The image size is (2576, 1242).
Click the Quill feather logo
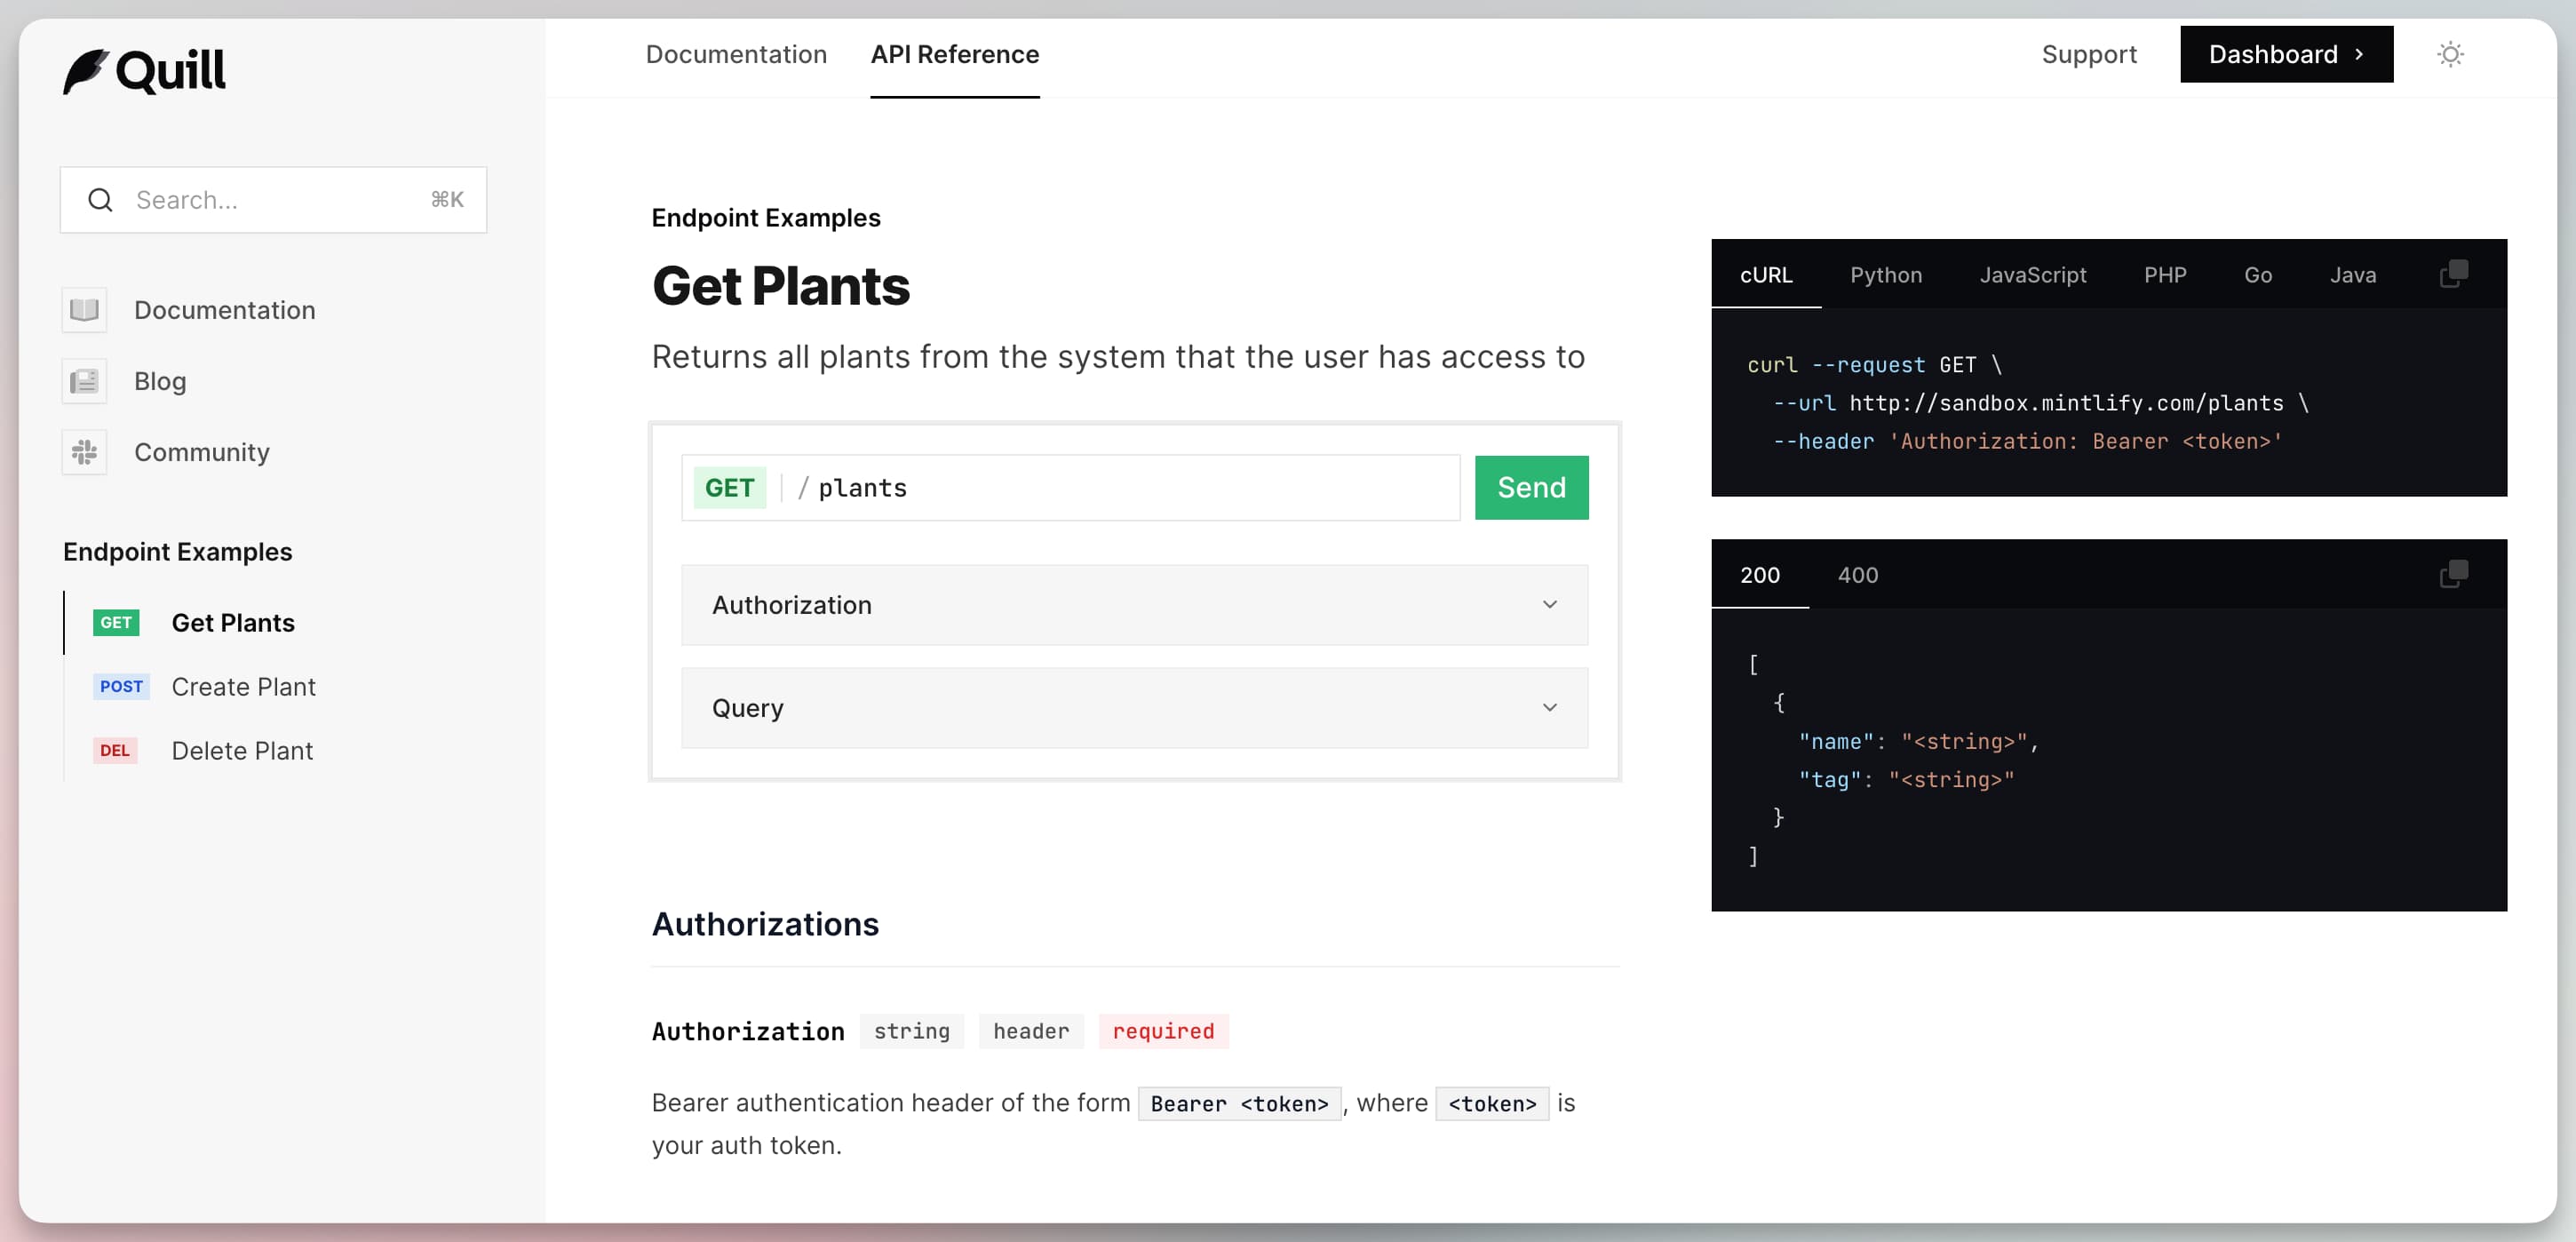click(x=86, y=71)
